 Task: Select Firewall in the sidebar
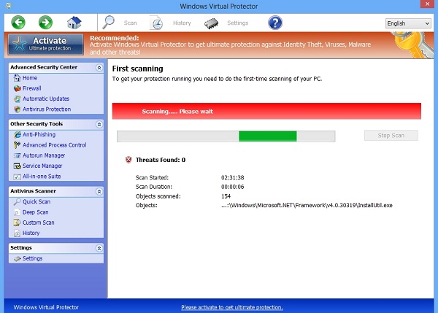coord(34,88)
